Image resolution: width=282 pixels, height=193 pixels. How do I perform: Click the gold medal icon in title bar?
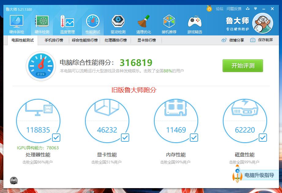[x=209, y=9]
